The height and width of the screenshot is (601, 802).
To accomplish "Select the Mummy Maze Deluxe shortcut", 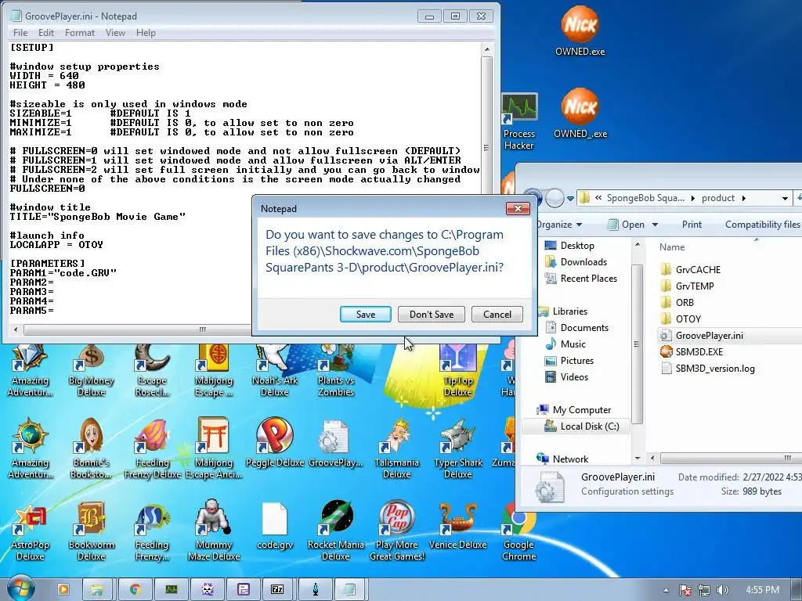I will pyautogui.click(x=214, y=531).
